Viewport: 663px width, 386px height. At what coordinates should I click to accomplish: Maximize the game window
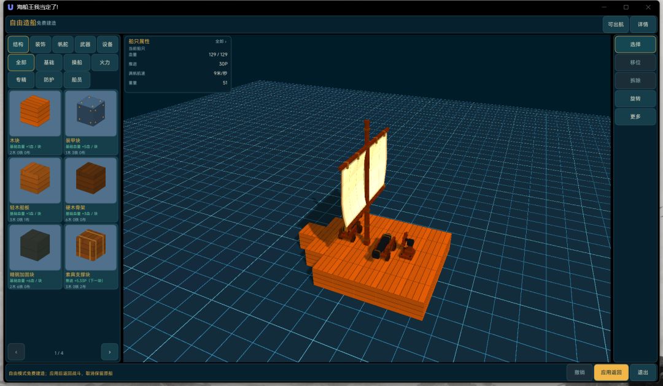point(626,7)
